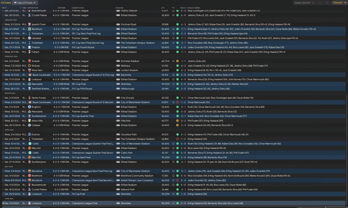Click the Brentford club badge
Image resolution: width=348 pixels, height=208 pixels.
(x=30, y=176)
